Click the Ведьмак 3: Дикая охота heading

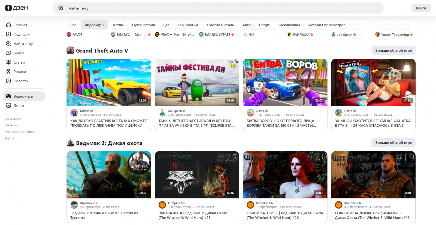point(109,143)
